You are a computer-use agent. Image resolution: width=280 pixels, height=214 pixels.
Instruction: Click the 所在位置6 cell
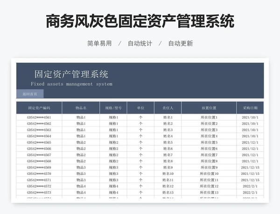(209, 149)
